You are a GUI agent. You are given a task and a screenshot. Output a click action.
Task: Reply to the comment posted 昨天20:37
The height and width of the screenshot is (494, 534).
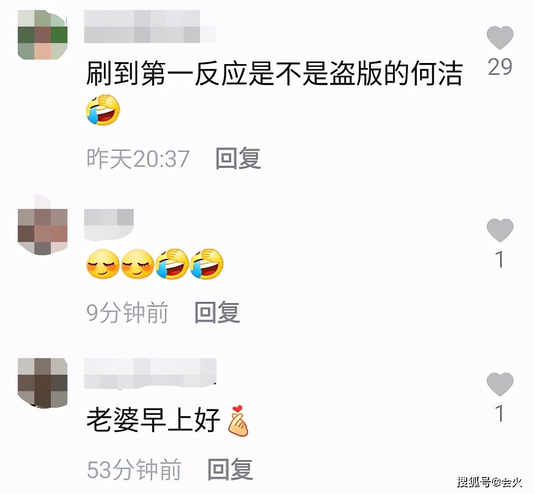click(238, 158)
